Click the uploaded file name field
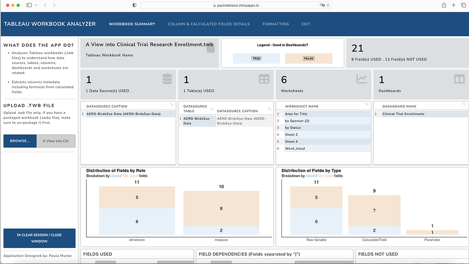 pyautogui.click(x=56, y=141)
